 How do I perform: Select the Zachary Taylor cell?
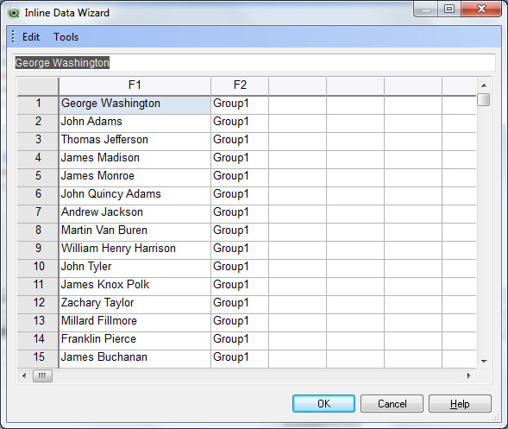point(135,305)
